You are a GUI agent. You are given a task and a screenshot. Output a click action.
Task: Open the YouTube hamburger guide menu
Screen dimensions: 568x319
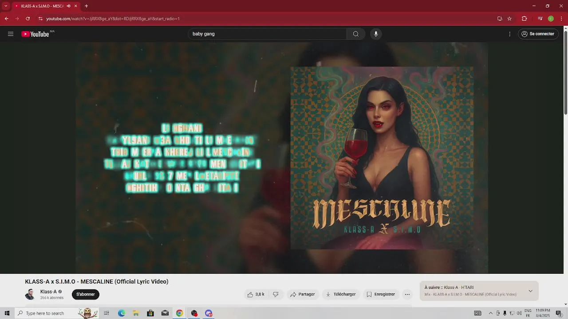click(11, 34)
